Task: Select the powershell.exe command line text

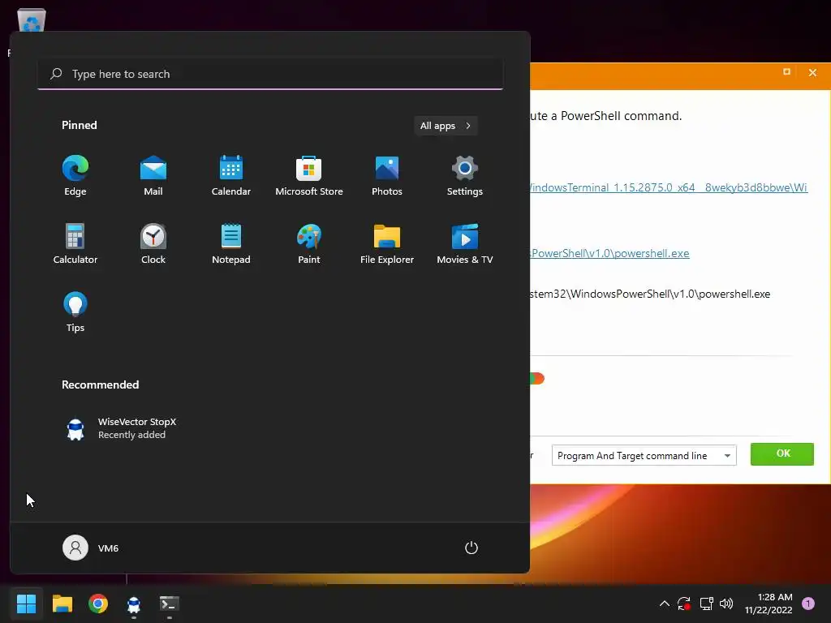Action: click(x=650, y=294)
